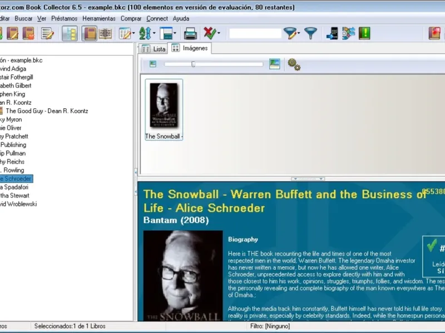
Task: Select the Fothergill author folder
Action: coord(17,77)
